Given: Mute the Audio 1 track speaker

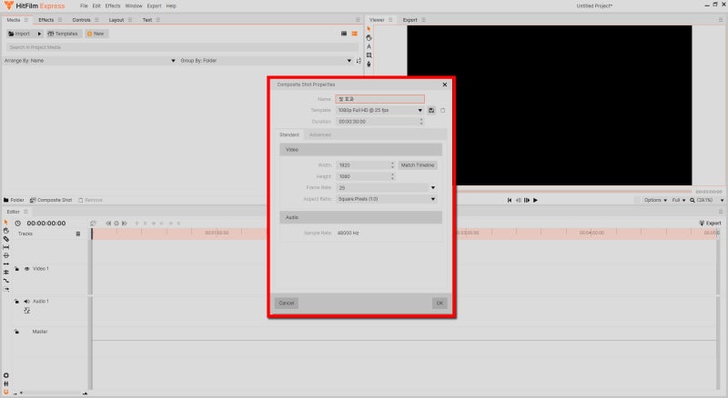Looking at the screenshot, I should click(x=27, y=302).
